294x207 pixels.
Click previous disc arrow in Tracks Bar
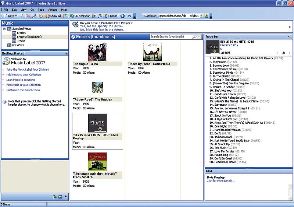pos(277,53)
